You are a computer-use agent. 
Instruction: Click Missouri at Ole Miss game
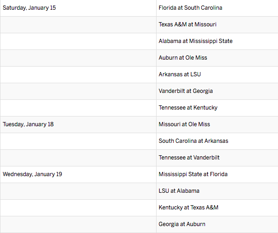184,124
